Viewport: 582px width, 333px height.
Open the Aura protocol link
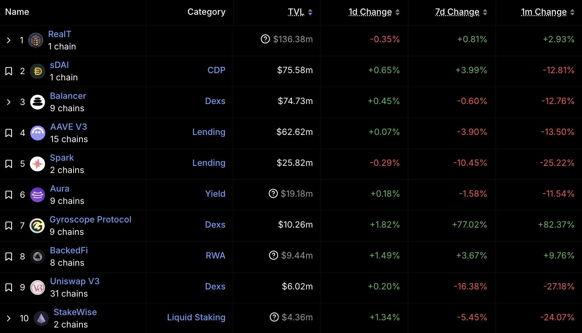60,189
